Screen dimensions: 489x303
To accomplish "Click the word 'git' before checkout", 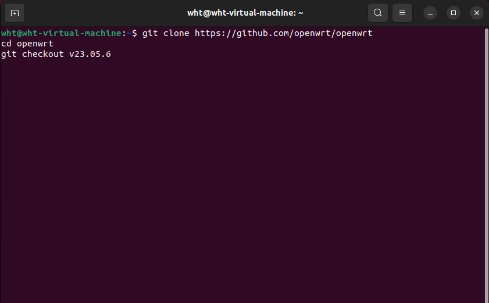I will pyautogui.click(x=9, y=55).
